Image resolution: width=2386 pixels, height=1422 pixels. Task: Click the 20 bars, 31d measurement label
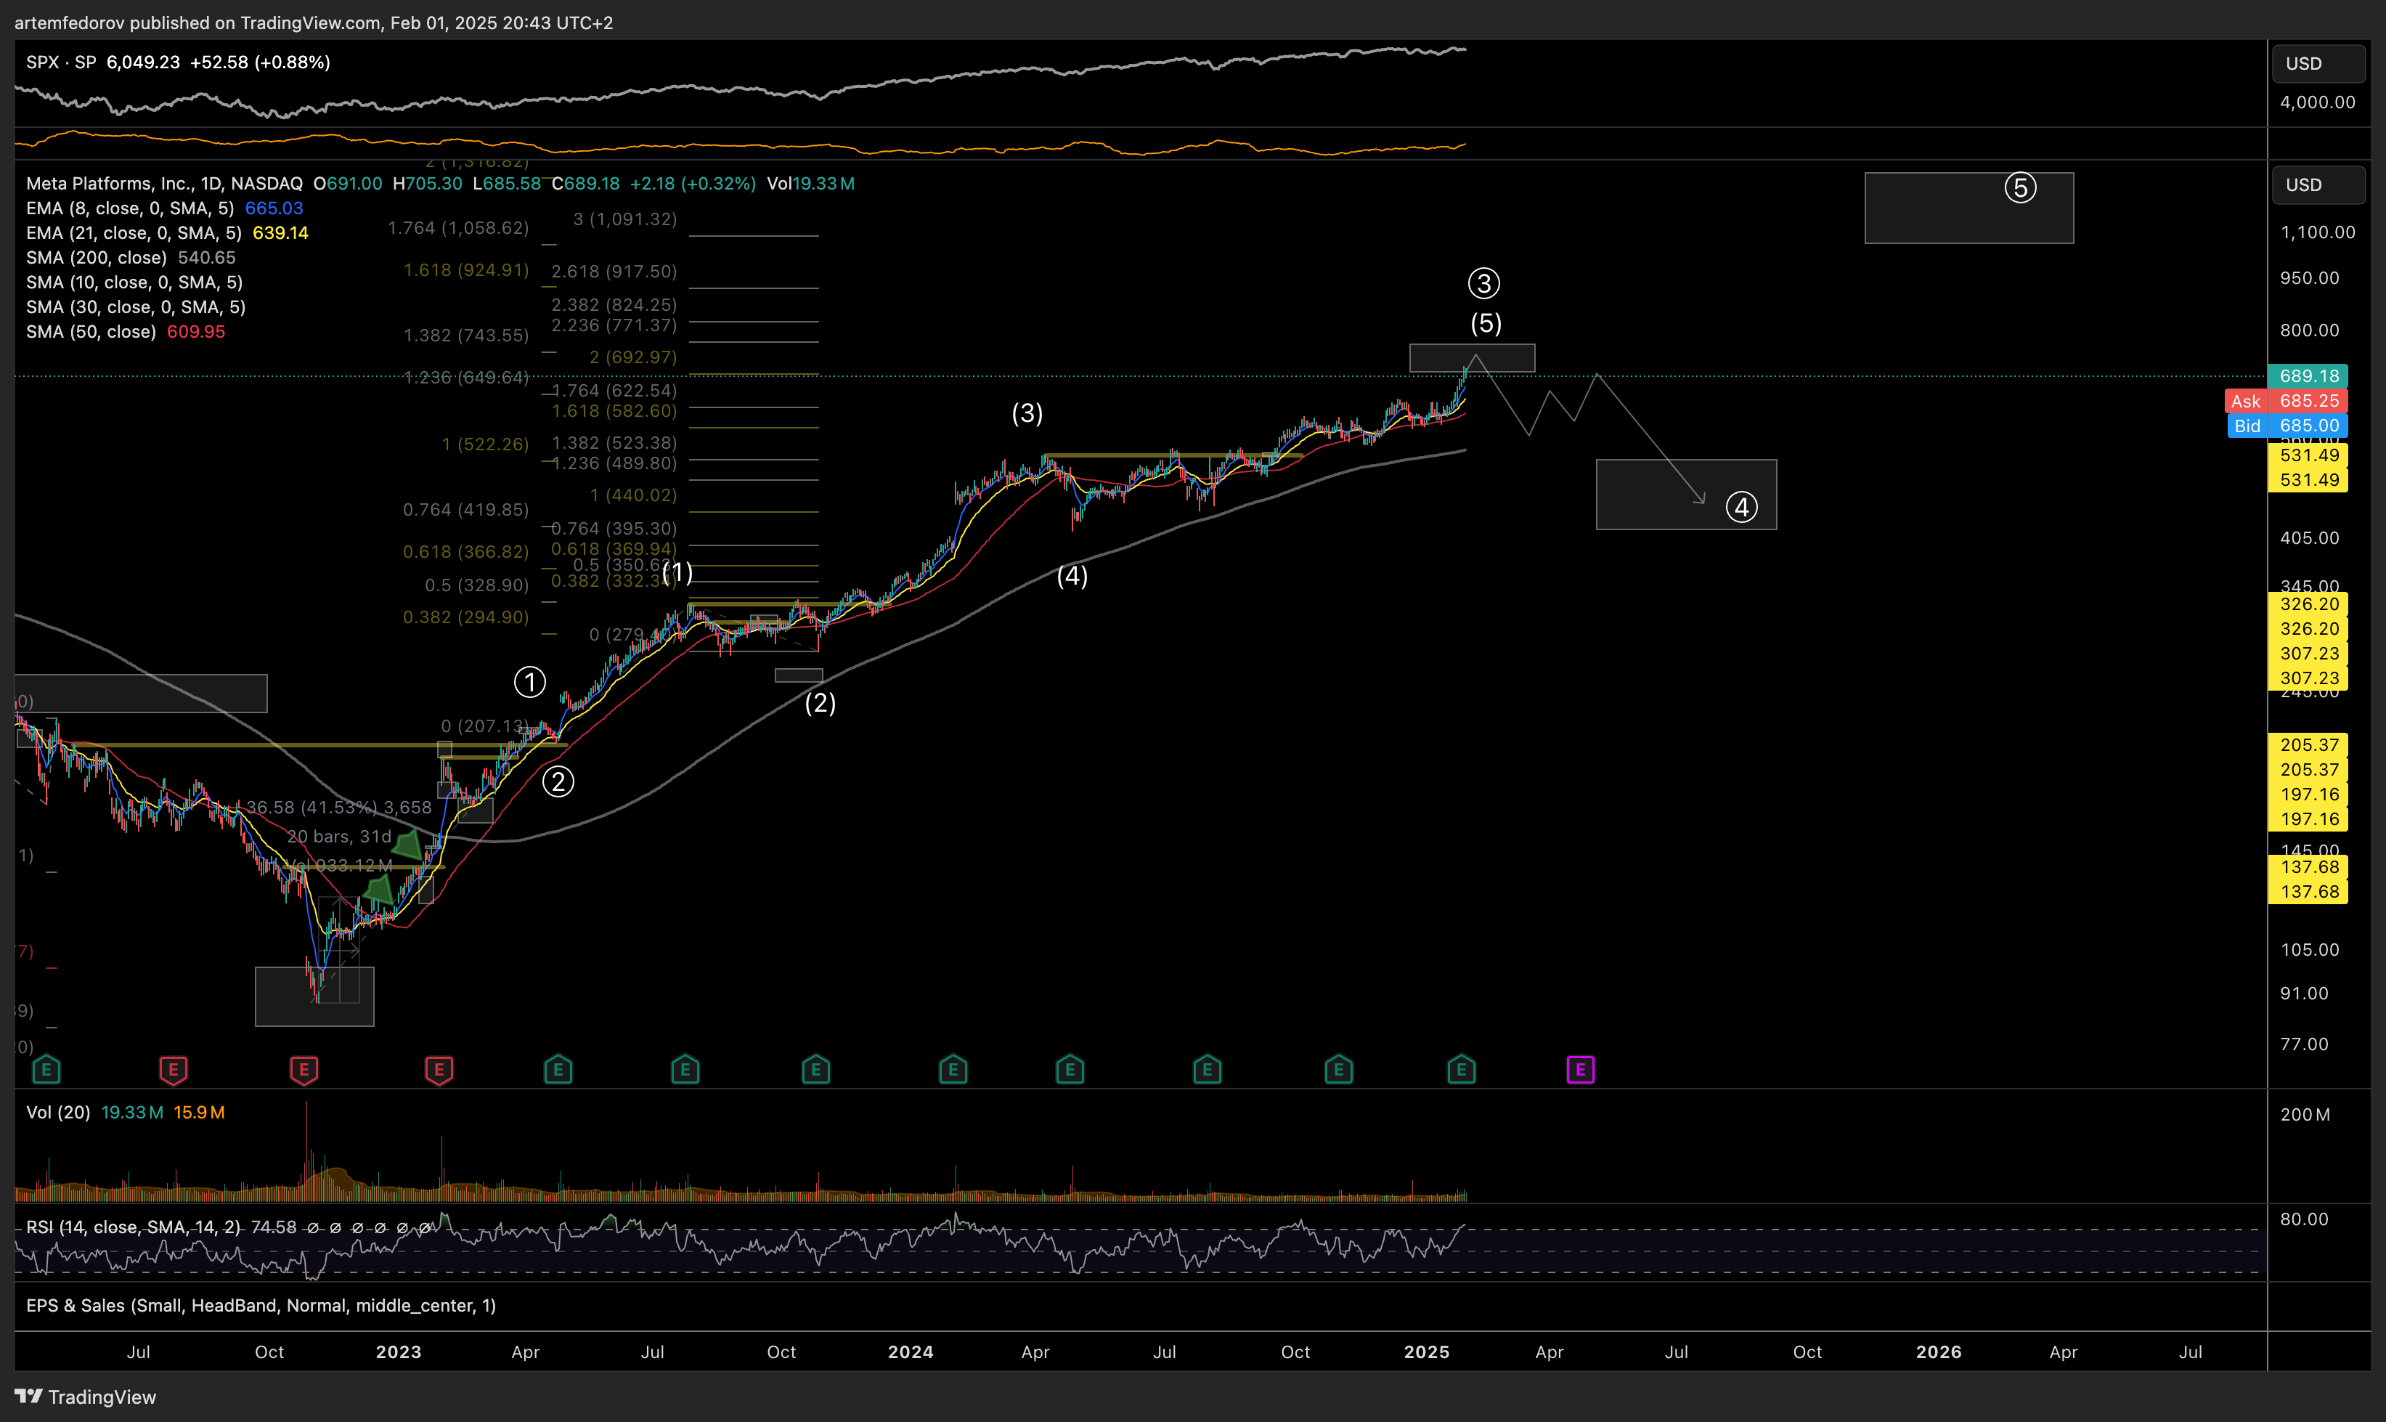(x=339, y=837)
